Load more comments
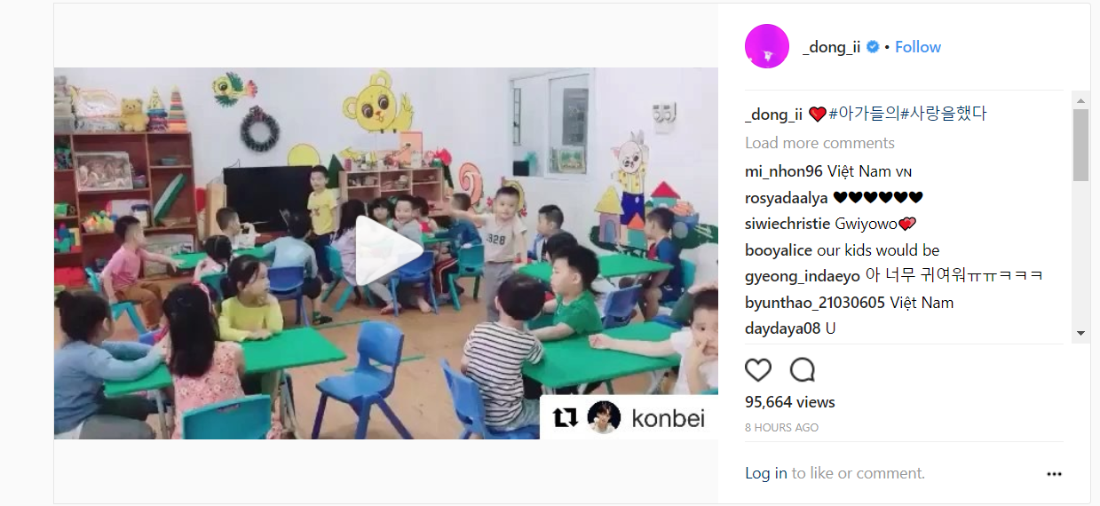The image size is (1100, 506). coord(819,143)
